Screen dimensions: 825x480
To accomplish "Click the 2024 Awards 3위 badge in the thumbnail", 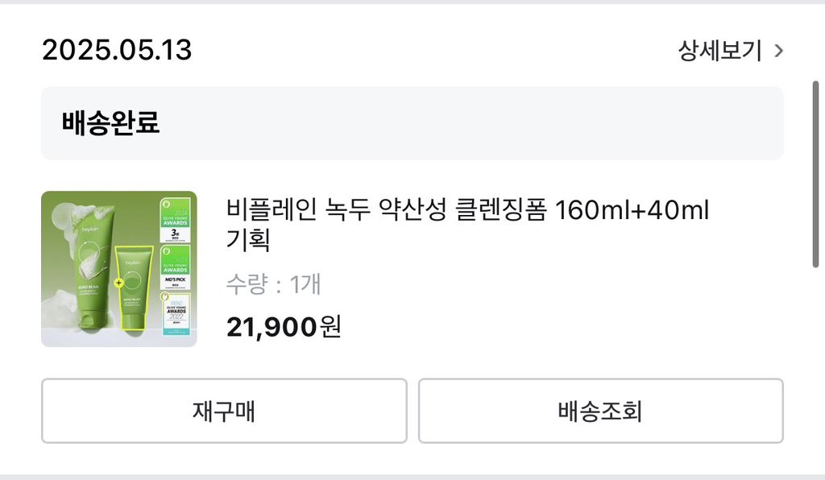I will point(174,219).
